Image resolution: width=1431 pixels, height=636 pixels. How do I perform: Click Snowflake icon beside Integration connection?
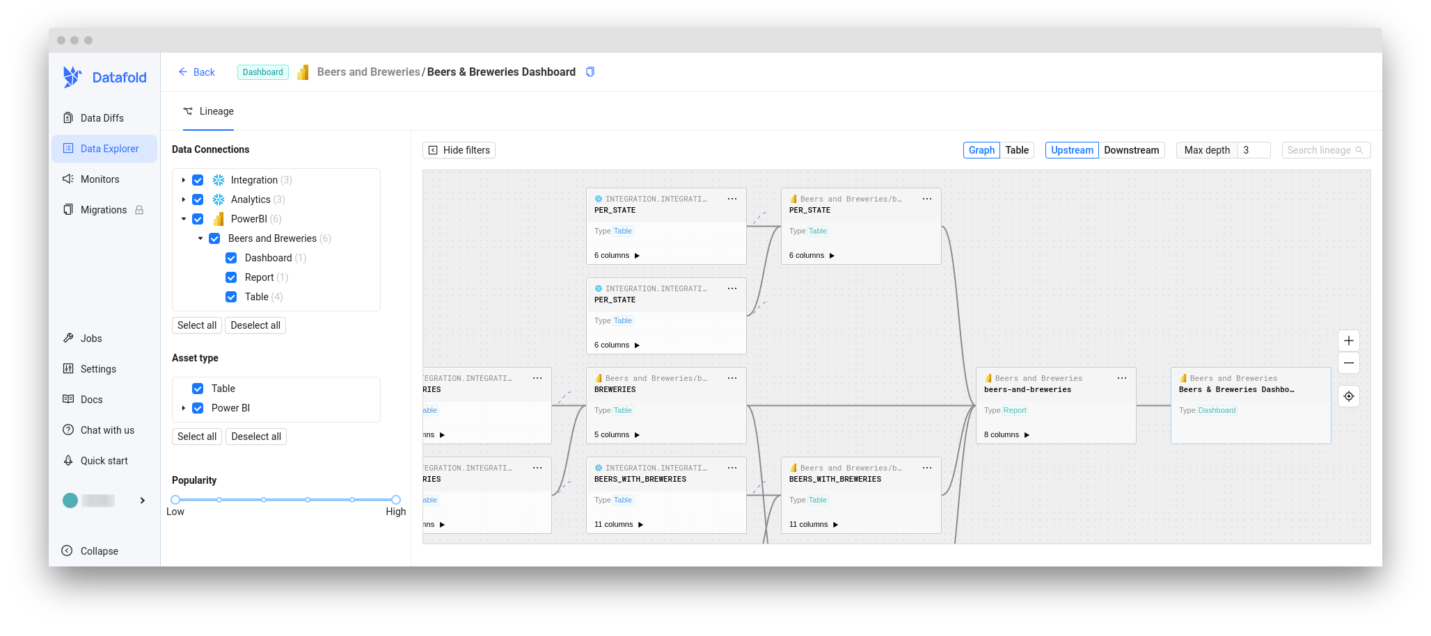point(219,180)
